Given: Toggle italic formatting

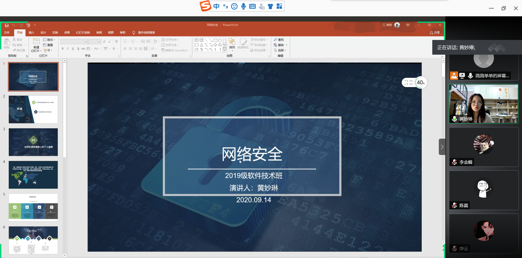Looking at the screenshot, I should coord(68,49).
